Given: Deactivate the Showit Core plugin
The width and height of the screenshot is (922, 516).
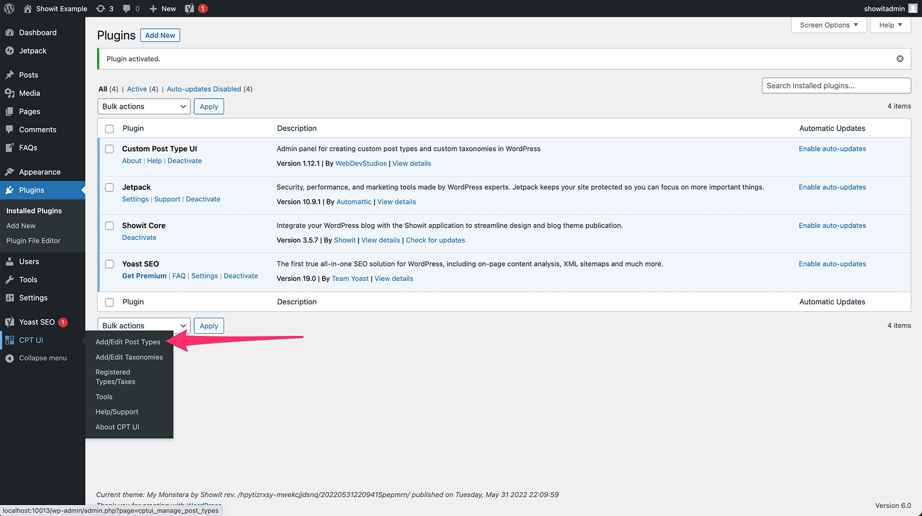Looking at the screenshot, I should coord(139,237).
